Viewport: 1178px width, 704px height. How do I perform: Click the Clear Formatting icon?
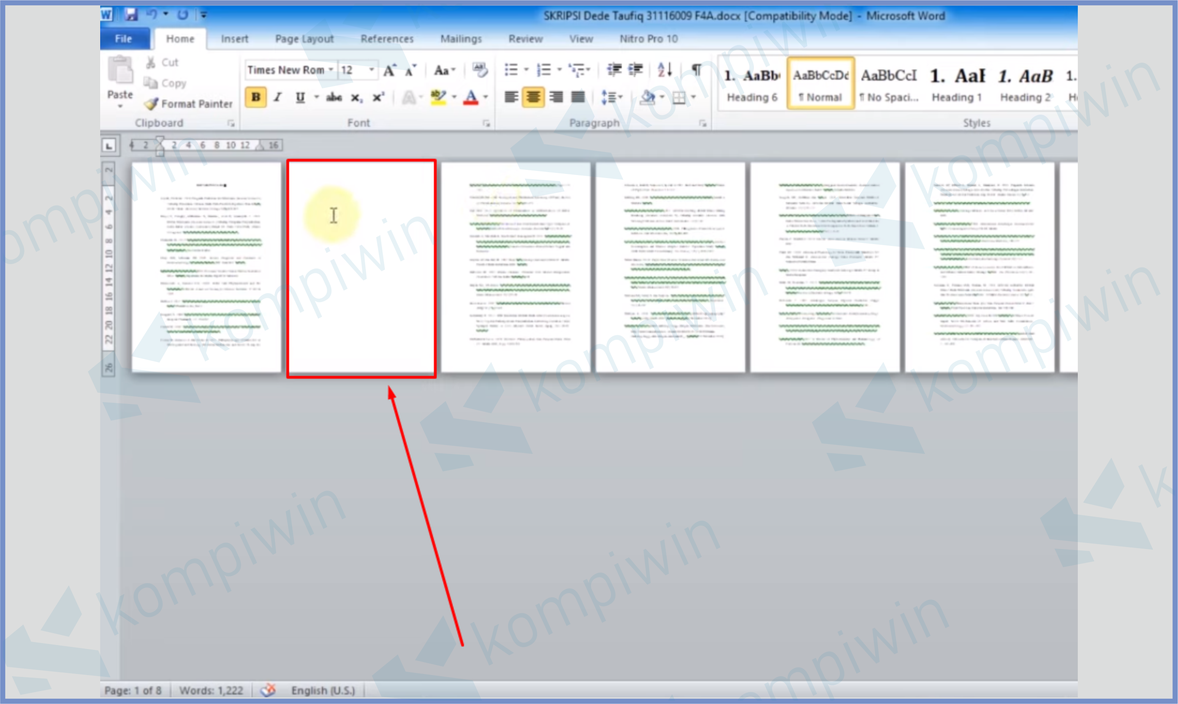coord(480,70)
